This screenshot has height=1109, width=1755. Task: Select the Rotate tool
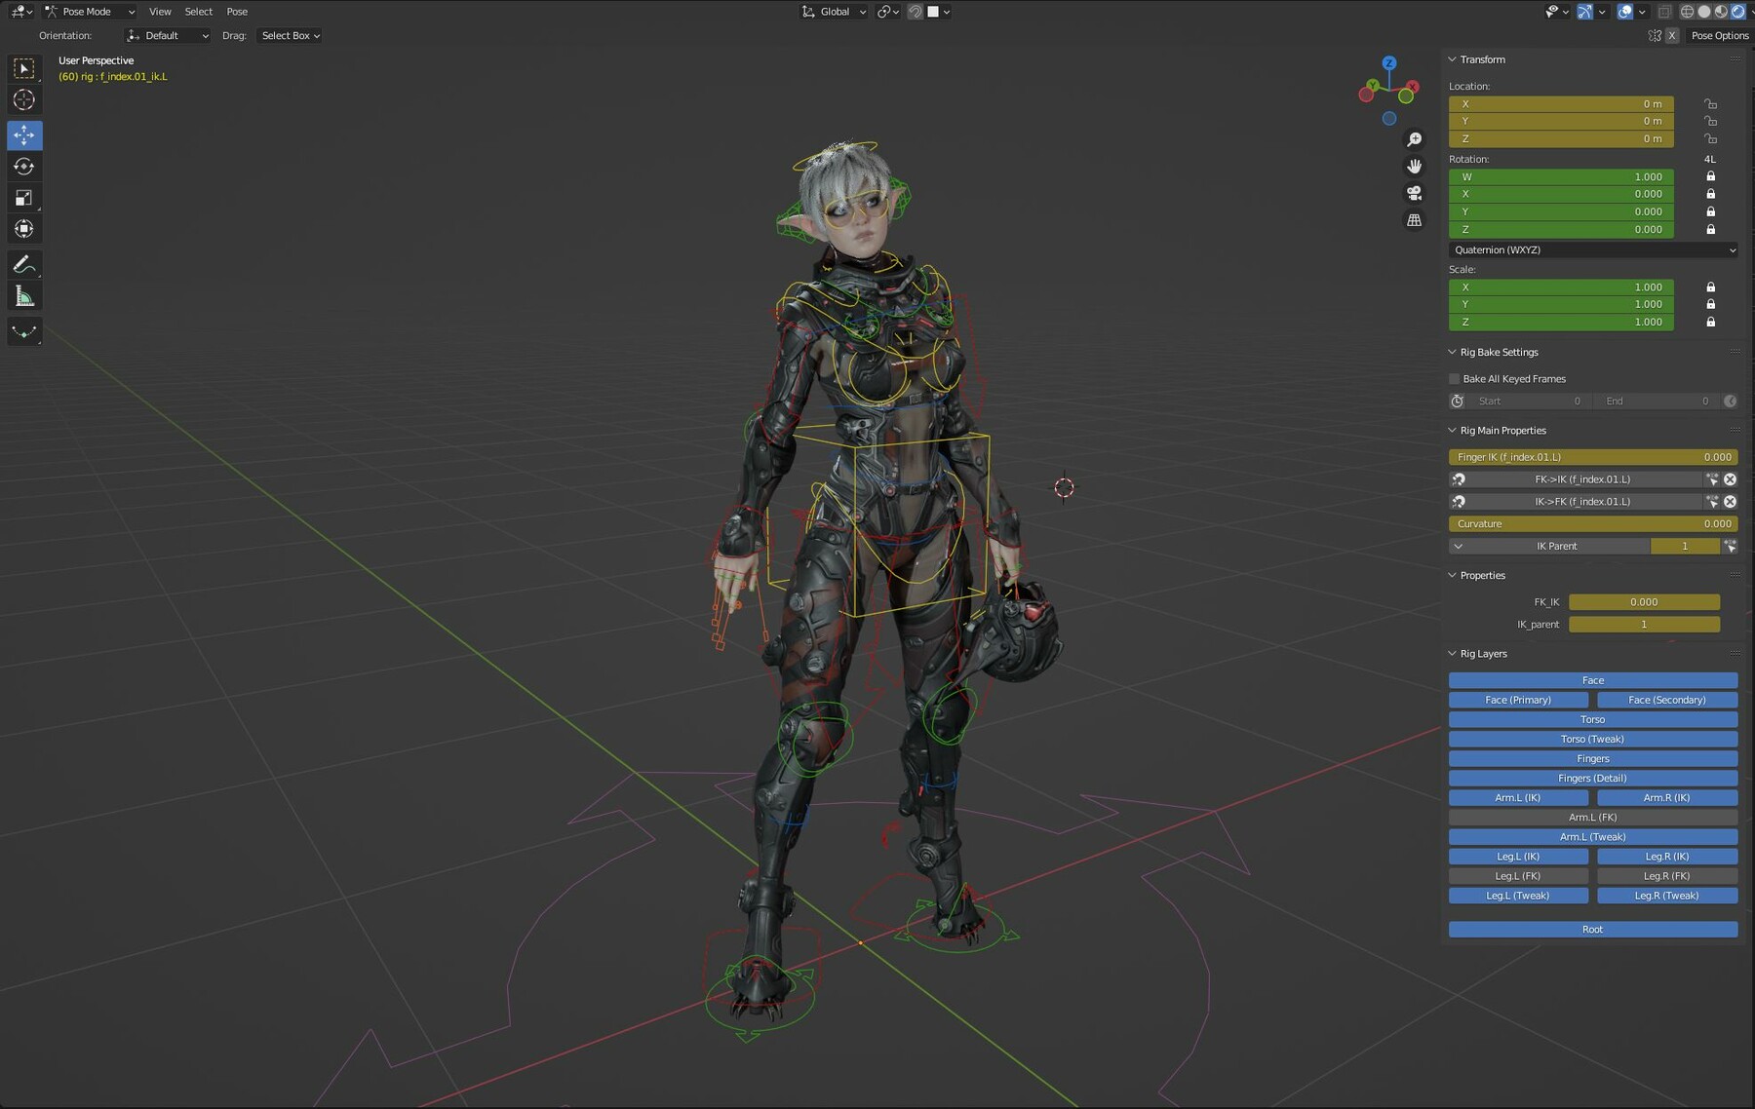(x=24, y=167)
